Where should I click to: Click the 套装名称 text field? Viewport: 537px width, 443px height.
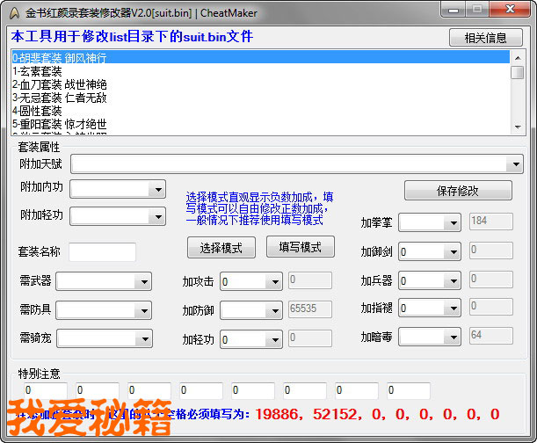(x=102, y=252)
